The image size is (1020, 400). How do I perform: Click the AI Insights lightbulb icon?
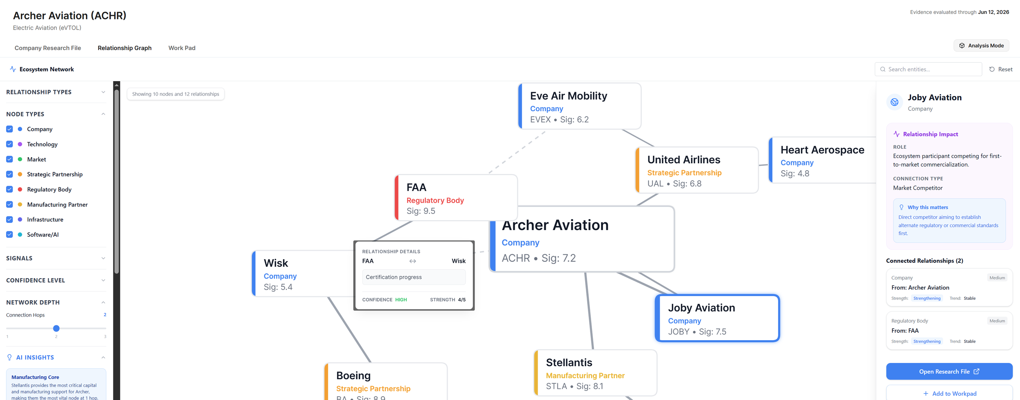pyautogui.click(x=9, y=357)
